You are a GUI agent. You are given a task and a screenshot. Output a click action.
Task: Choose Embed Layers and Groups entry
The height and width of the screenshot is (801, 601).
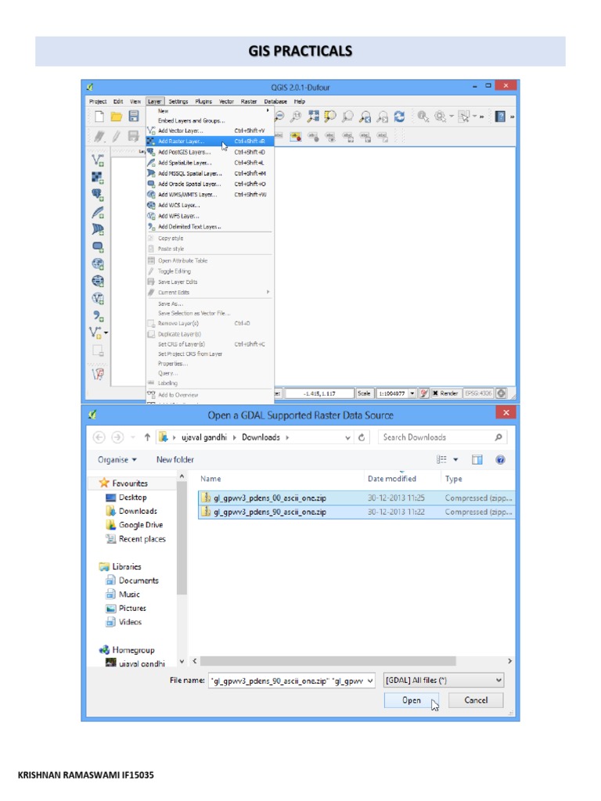[x=210, y=121]
